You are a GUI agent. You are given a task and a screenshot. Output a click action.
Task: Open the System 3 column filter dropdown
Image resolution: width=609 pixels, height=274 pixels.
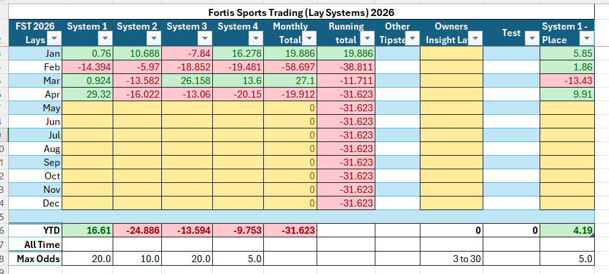(205, 38)
